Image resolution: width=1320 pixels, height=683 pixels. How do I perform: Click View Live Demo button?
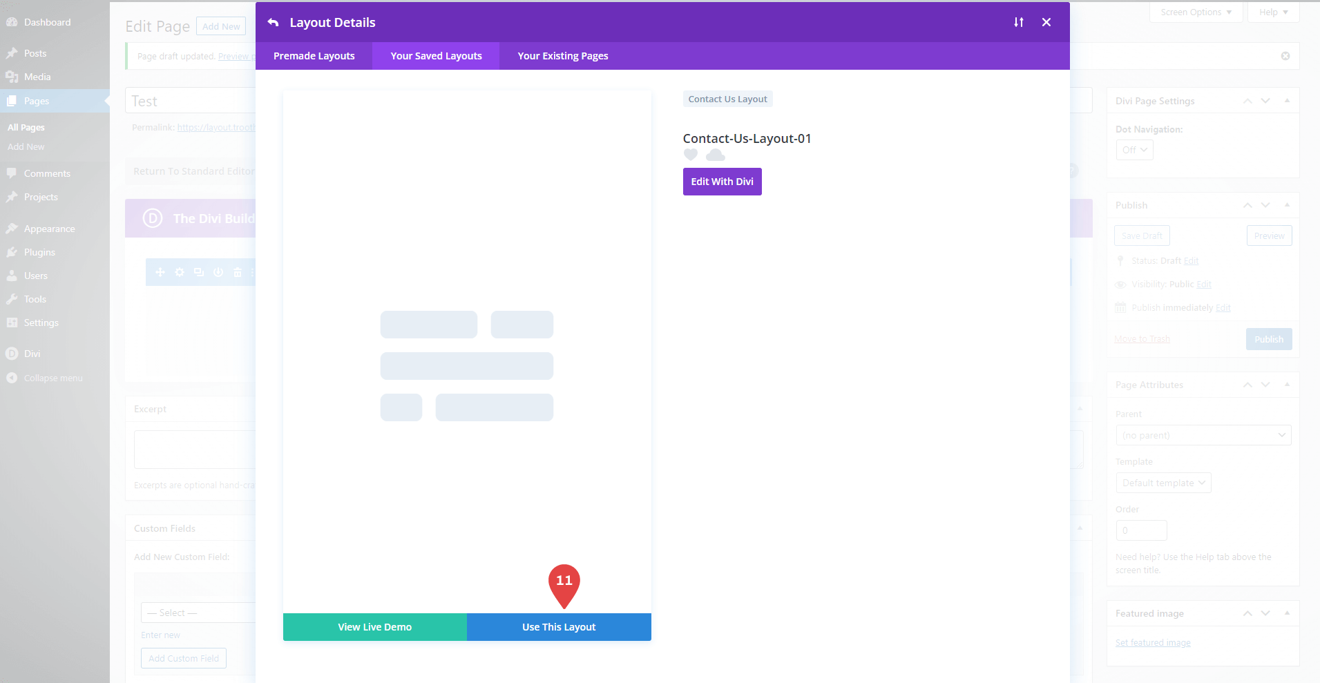click(375, 627)
